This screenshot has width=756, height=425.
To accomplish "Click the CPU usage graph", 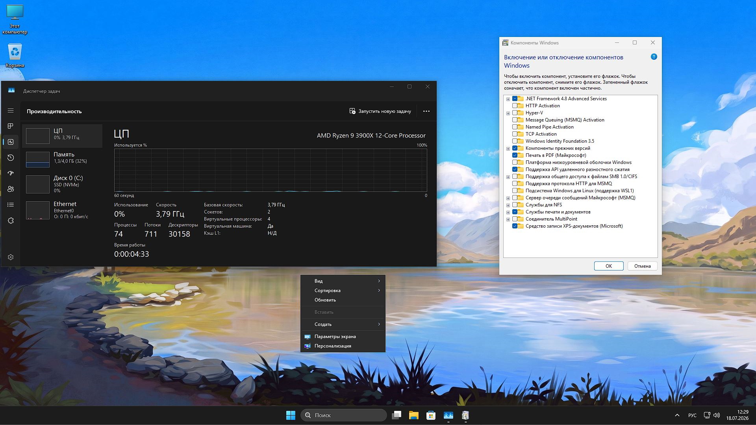I will [271, 170].
